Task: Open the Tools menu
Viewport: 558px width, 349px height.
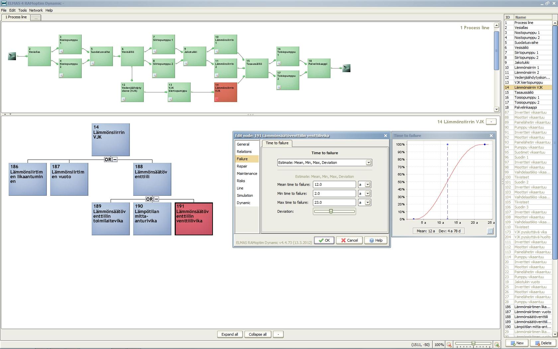Action: click(x=23, y=10)
